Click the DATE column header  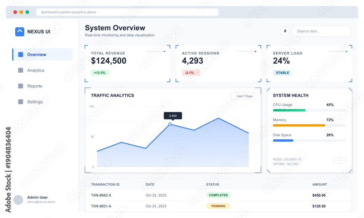(x=150, y=185)
